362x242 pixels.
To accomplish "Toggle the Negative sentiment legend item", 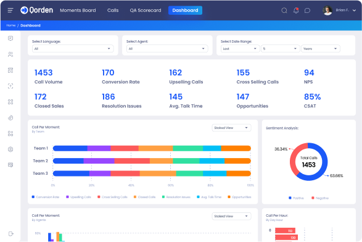I will click(x=320, y=198).
